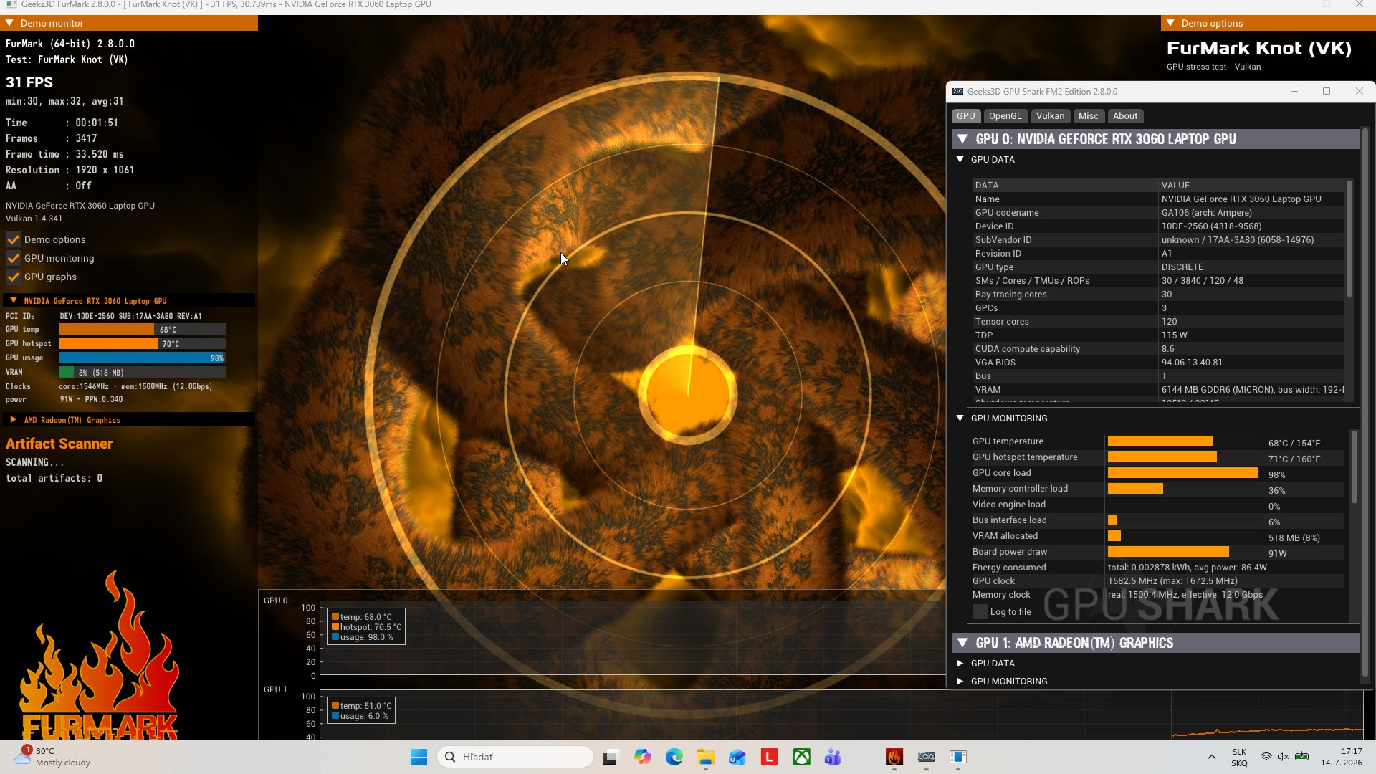Click the GPU Shark main vertical scrollbar

click(1365, 401)
